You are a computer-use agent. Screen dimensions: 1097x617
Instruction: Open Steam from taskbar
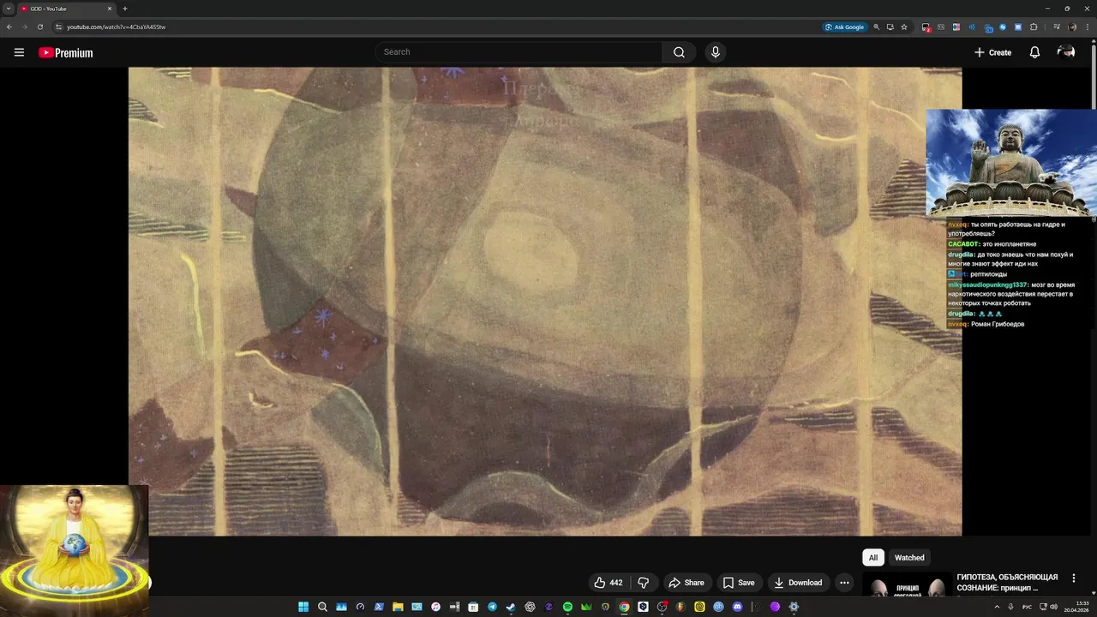point(511,607)
